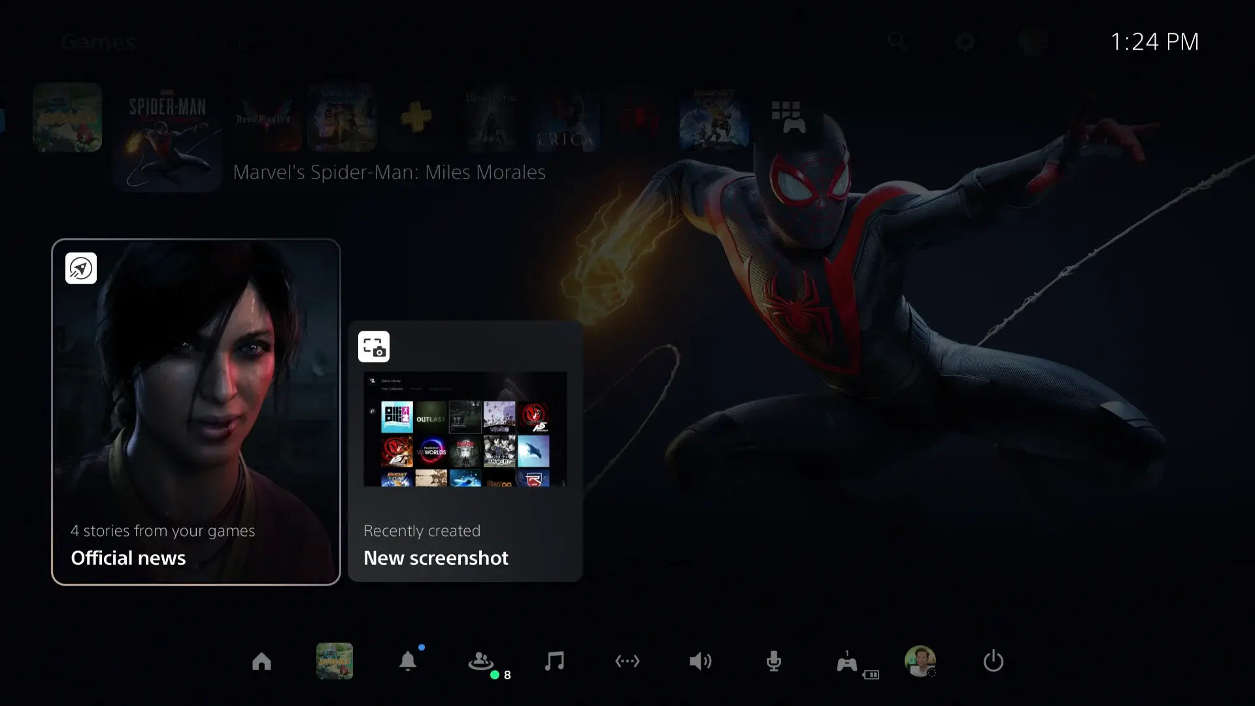Open Network status icon
Viewport: 1255px width, 706px height.
pos(627,662)
